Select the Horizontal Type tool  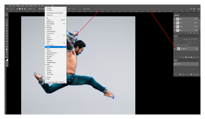pos(7,39)
